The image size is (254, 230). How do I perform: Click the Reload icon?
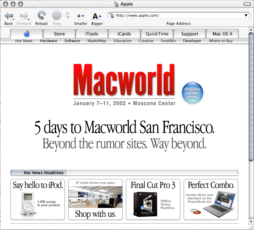[42, 16]
